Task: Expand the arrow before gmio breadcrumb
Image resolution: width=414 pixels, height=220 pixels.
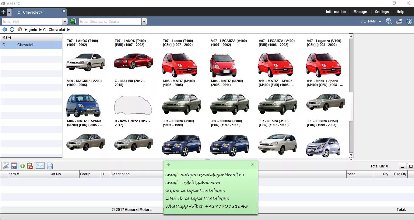Action: pyautogui.click(x=26, y=30)
